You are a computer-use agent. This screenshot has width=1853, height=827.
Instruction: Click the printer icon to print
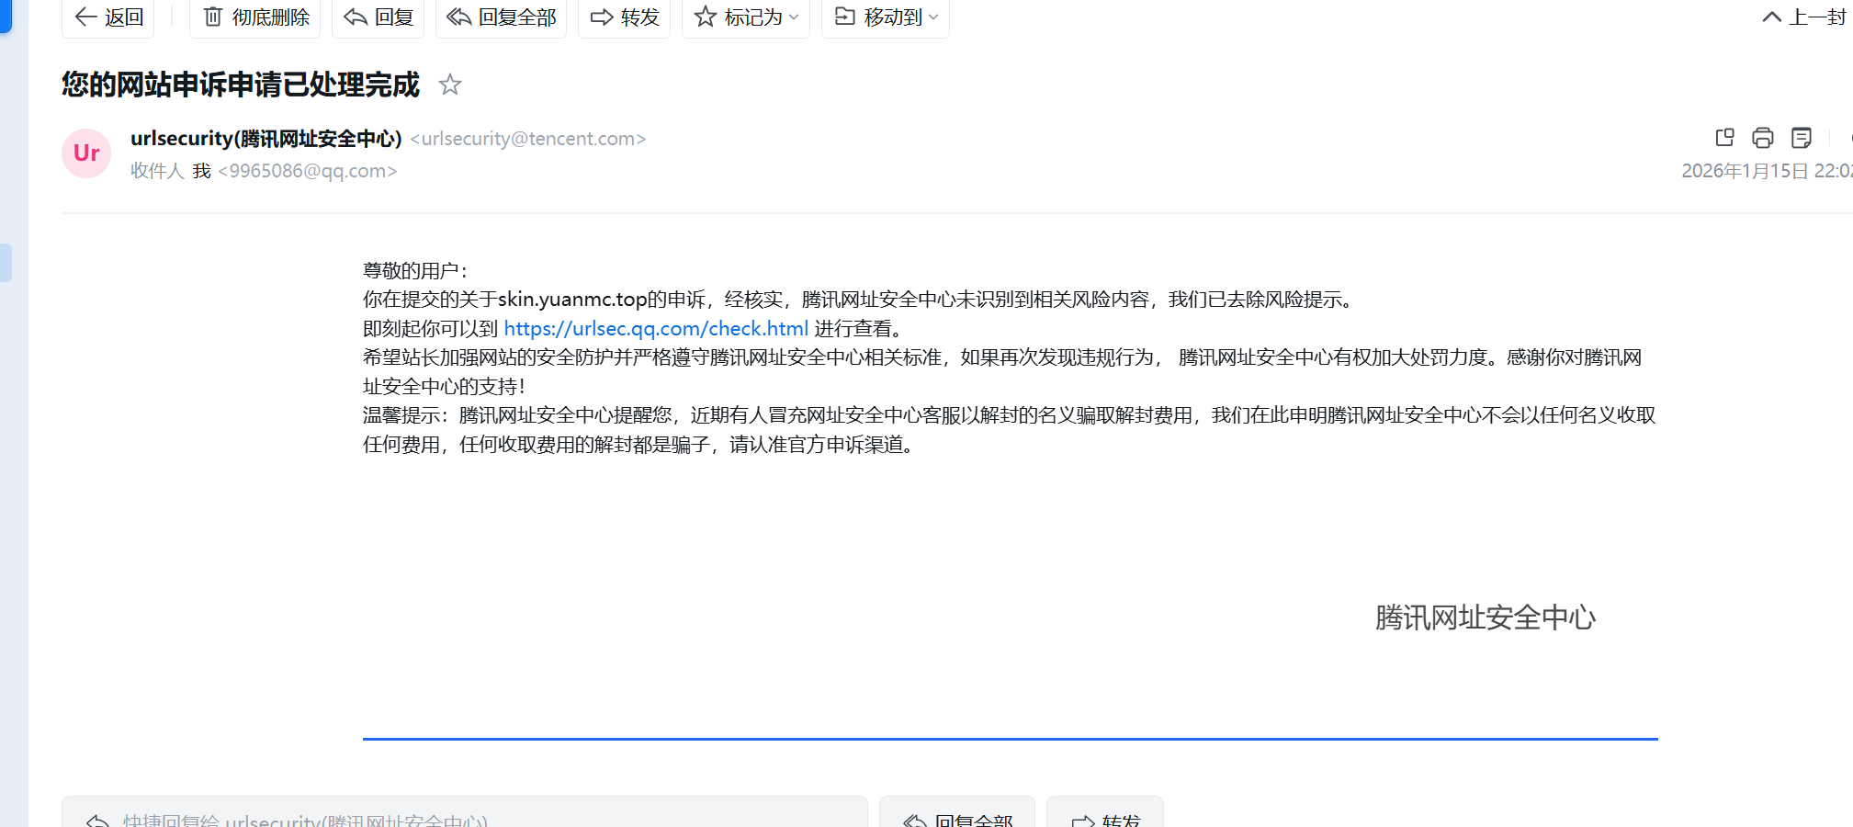point(1763,138)
